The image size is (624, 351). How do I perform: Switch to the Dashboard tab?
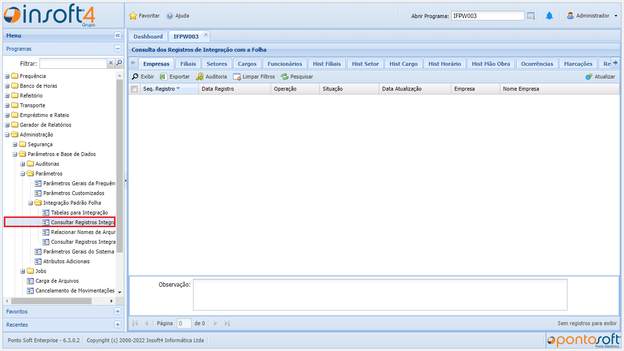(x=148, y=37)
